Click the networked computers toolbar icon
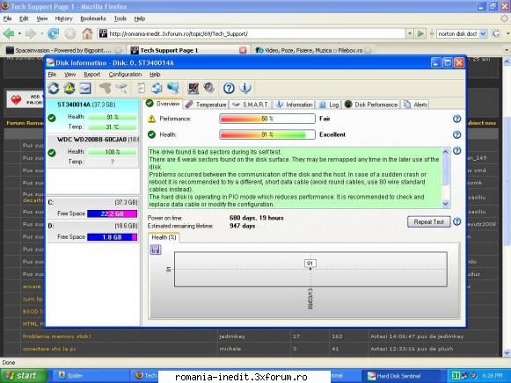Viewport: 511px width, 383px height. [173, 88]
